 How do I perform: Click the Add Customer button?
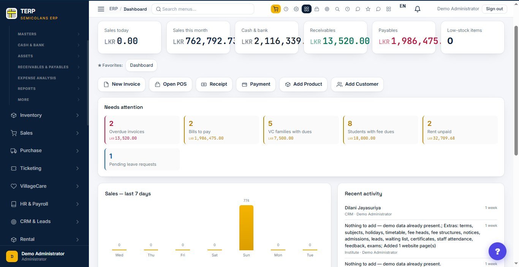[x=357, y=84]
